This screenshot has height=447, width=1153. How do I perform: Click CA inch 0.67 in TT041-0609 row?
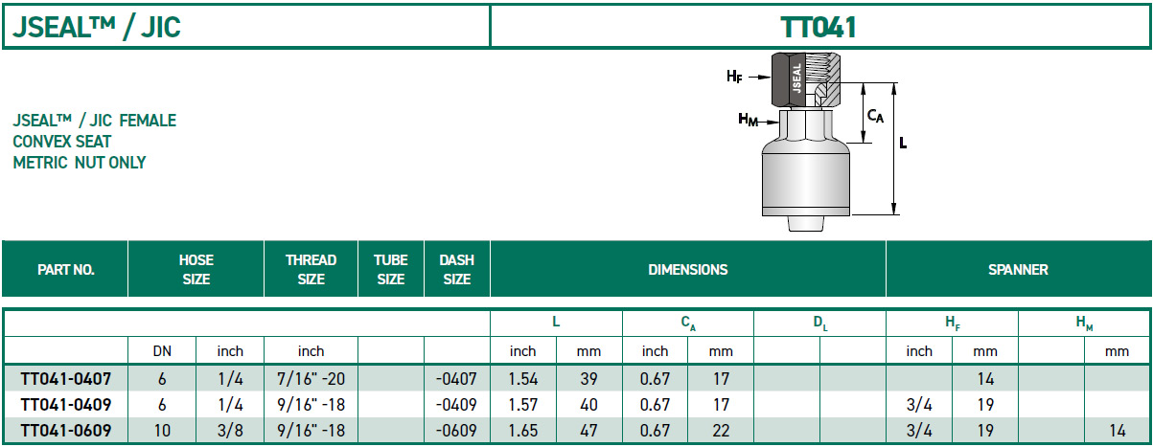[x=656, y=431]
